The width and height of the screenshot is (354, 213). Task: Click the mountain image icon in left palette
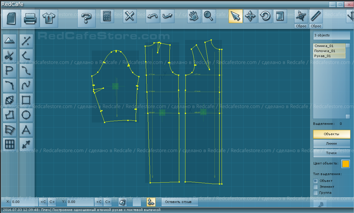pyautogui.click(x=9, y=41)
